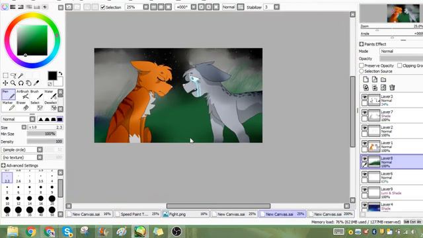Hide Layer3 with its eye icon

click(364, 97)
